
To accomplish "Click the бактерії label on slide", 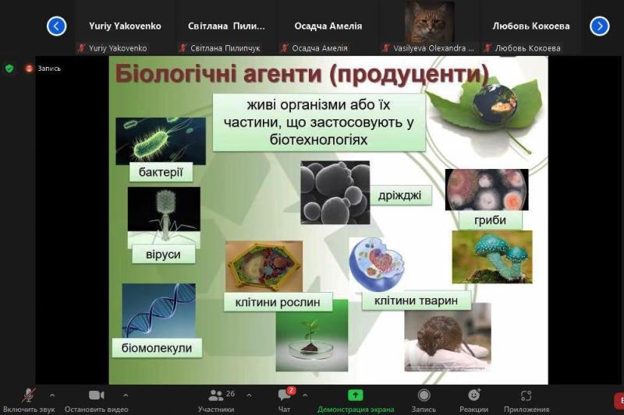I will click(161, 172).
